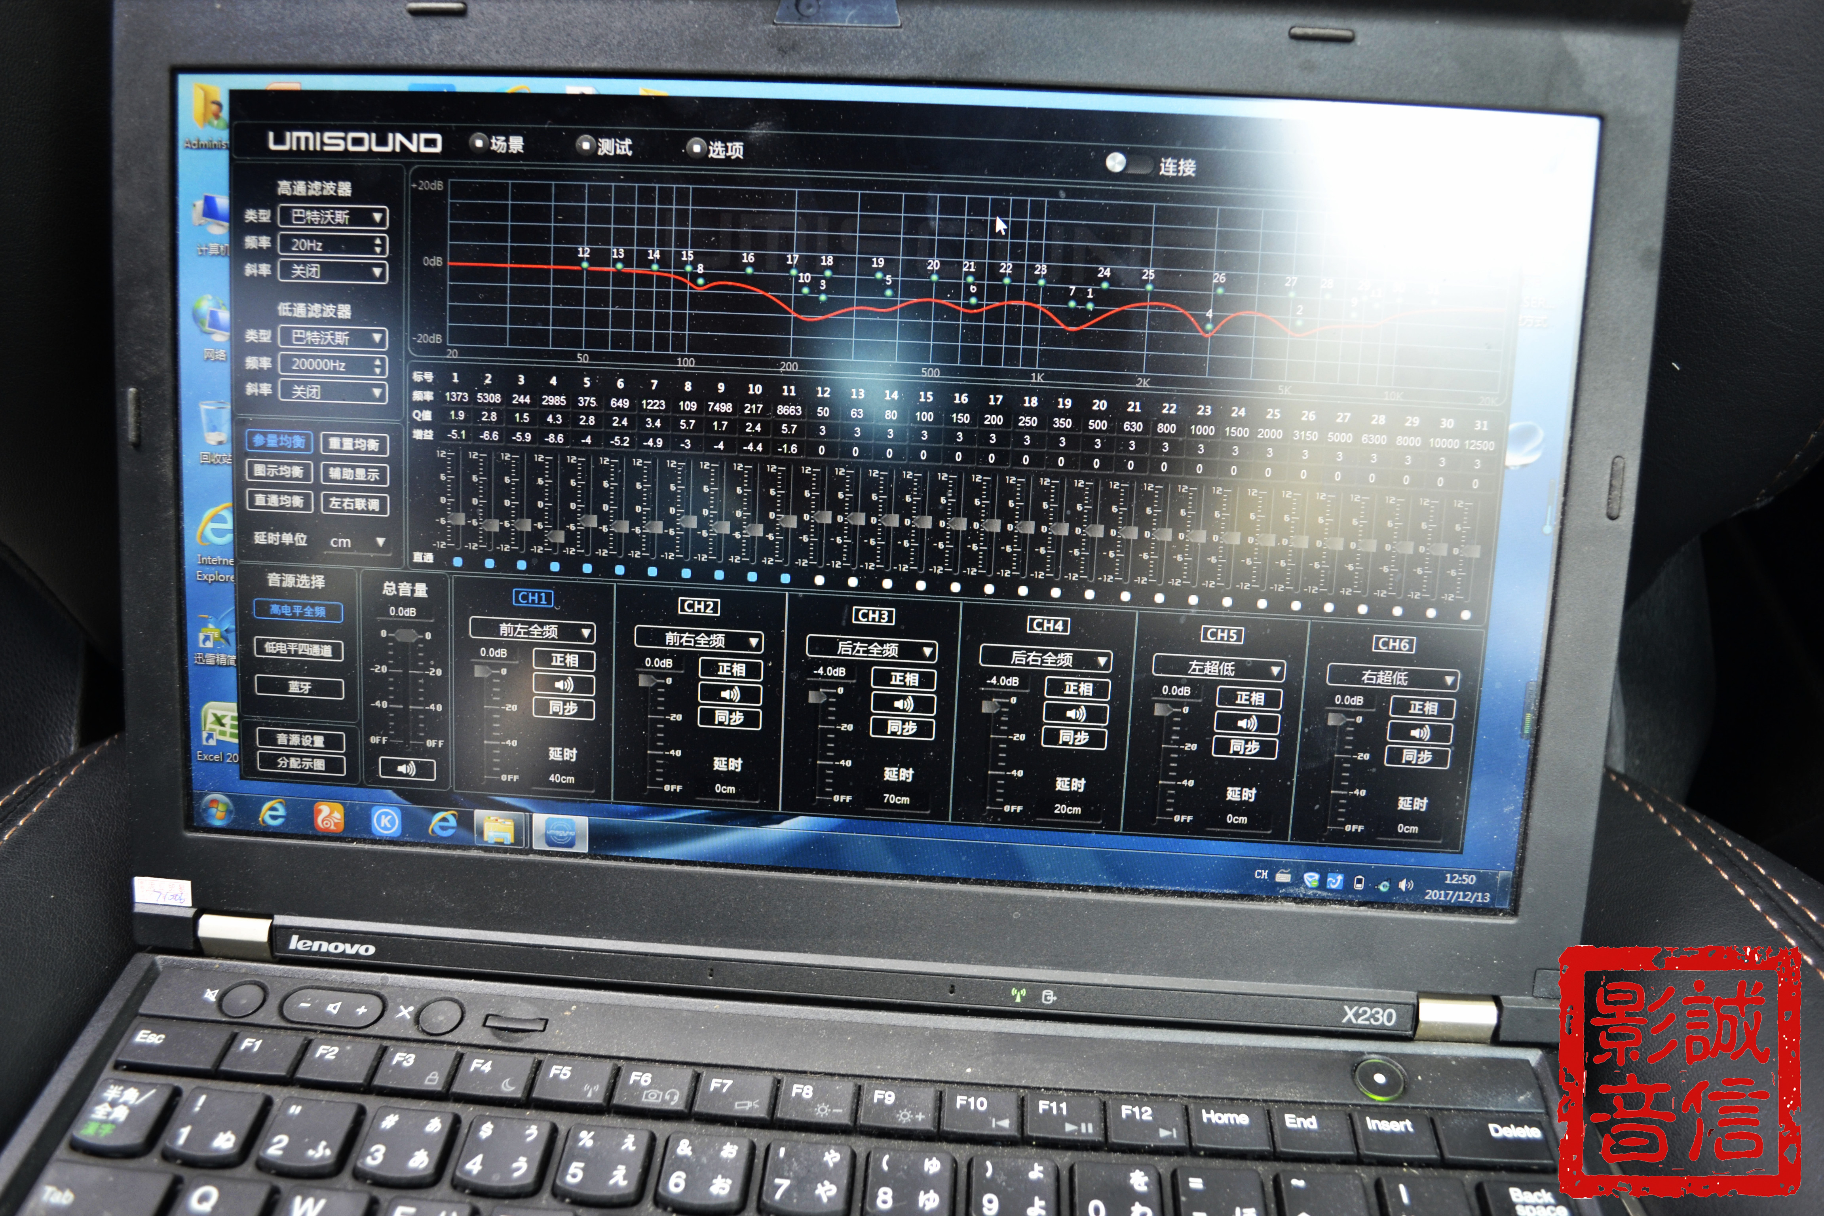Toggle CH4 phase button 正相

[1077, 689]
